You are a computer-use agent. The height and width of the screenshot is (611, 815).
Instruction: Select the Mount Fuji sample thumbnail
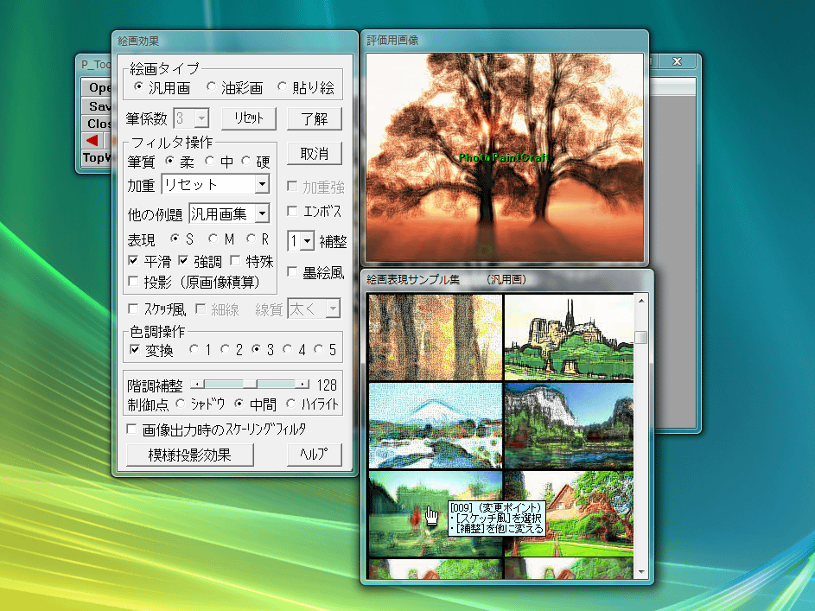(435, 426)
